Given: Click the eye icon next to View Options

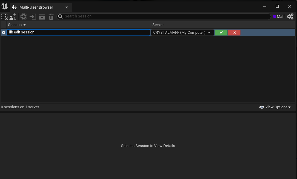Looking at the screenshot, I should pyautogui.click(x=262, y=107).
